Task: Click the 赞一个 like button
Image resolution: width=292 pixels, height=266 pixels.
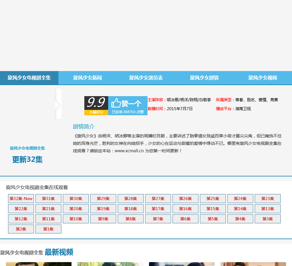Action: tap(128, 106)
